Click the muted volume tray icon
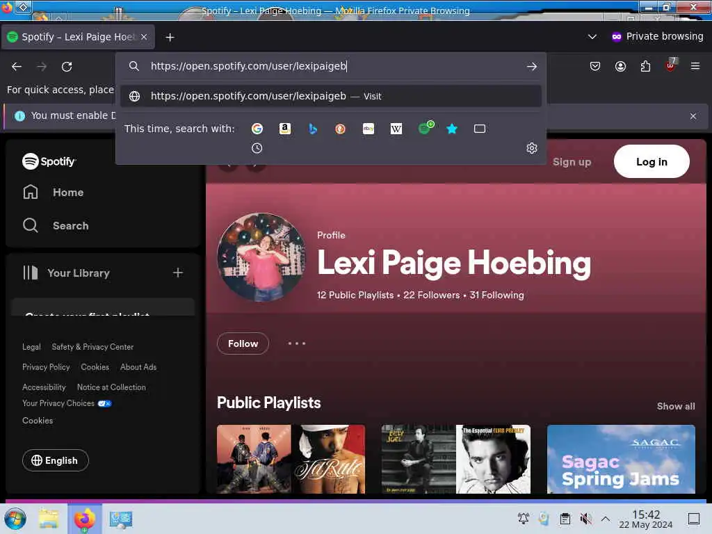Viewport: 712px width, 534px height. point(585,518)
